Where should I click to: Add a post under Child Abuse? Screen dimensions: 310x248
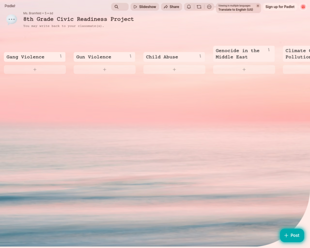(x=174, y=69)
